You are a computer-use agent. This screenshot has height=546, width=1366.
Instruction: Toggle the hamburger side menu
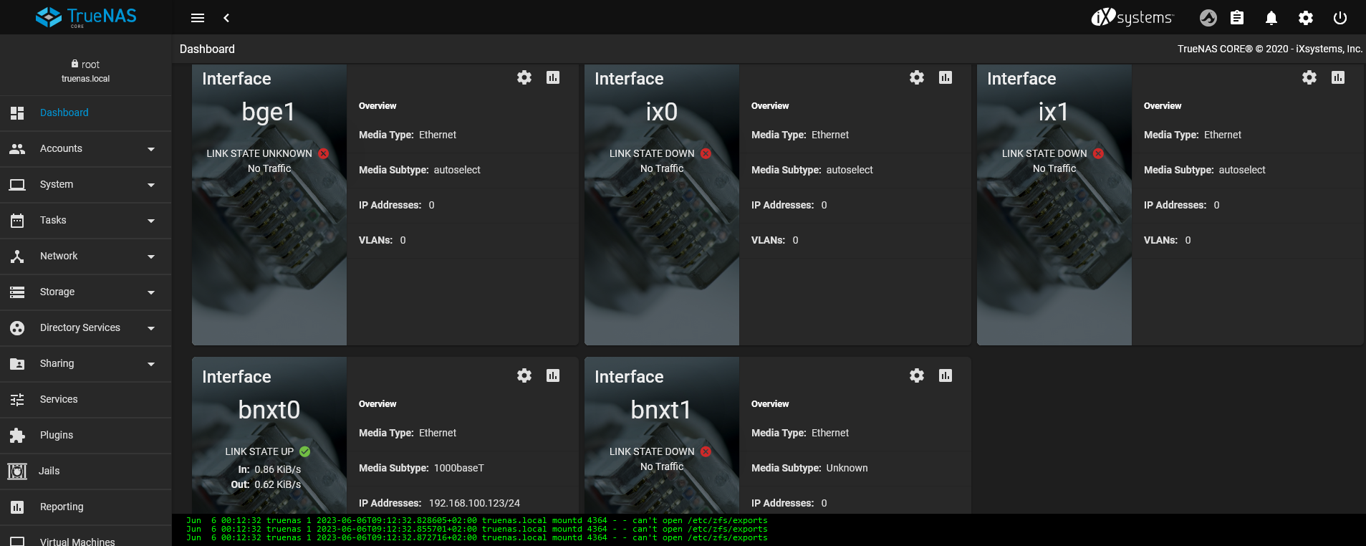198,18
